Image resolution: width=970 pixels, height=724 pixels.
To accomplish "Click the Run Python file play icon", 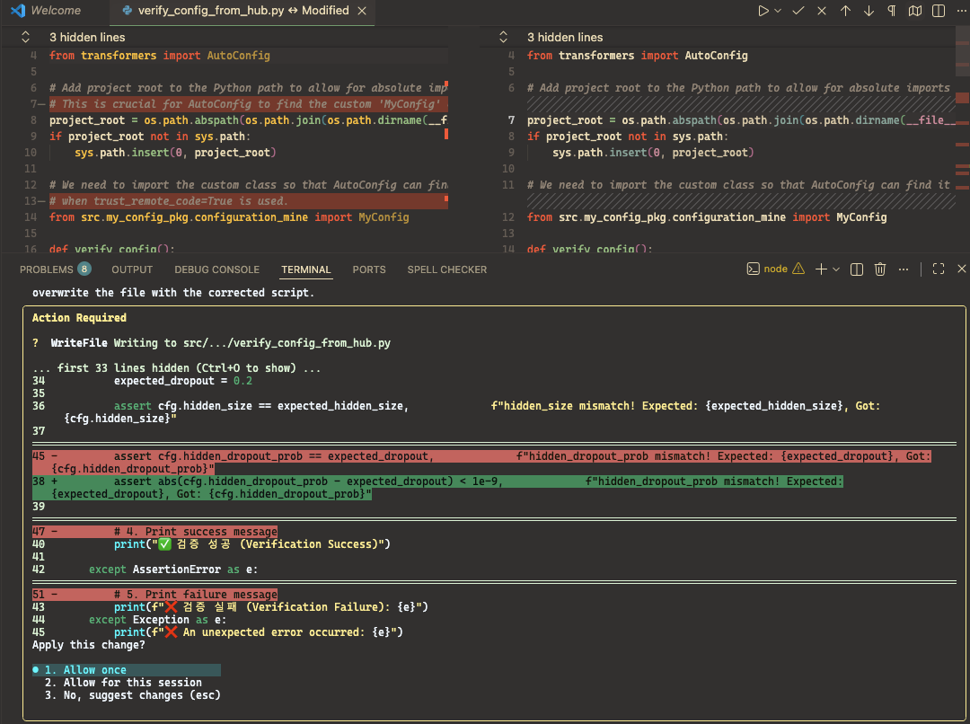I will (x=763, y=11).
